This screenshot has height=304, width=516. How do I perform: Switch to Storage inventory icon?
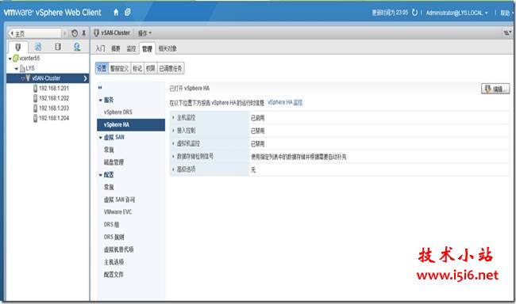point(58,47)
